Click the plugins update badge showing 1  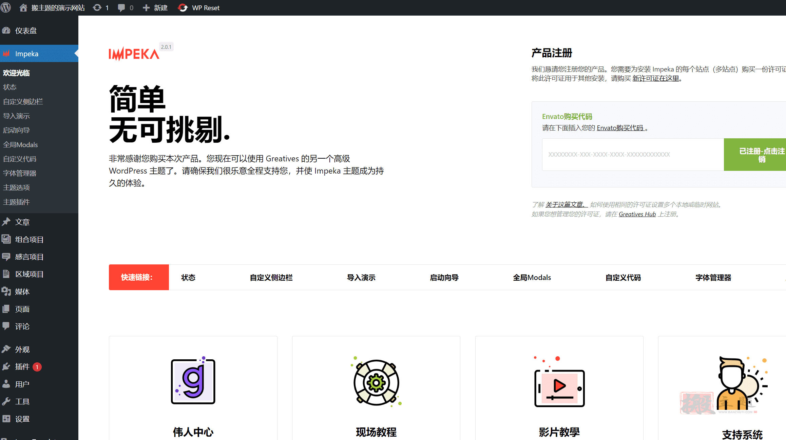tap(37, 367)
